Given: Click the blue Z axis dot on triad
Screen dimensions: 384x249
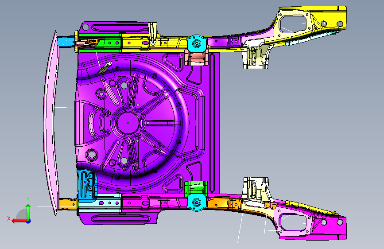Looking at the screenshot, I should click(x=29, y=221).
